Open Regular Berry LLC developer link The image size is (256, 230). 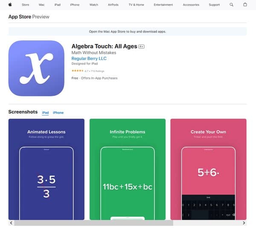pyautogui.click(x=89, y=58)
